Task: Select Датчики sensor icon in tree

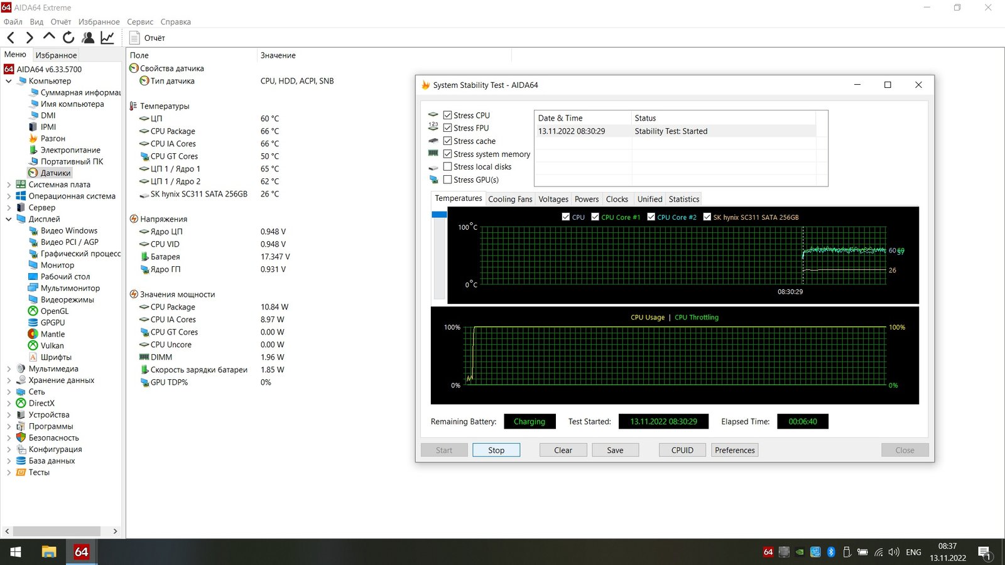Action: click(x=33, y=173)
